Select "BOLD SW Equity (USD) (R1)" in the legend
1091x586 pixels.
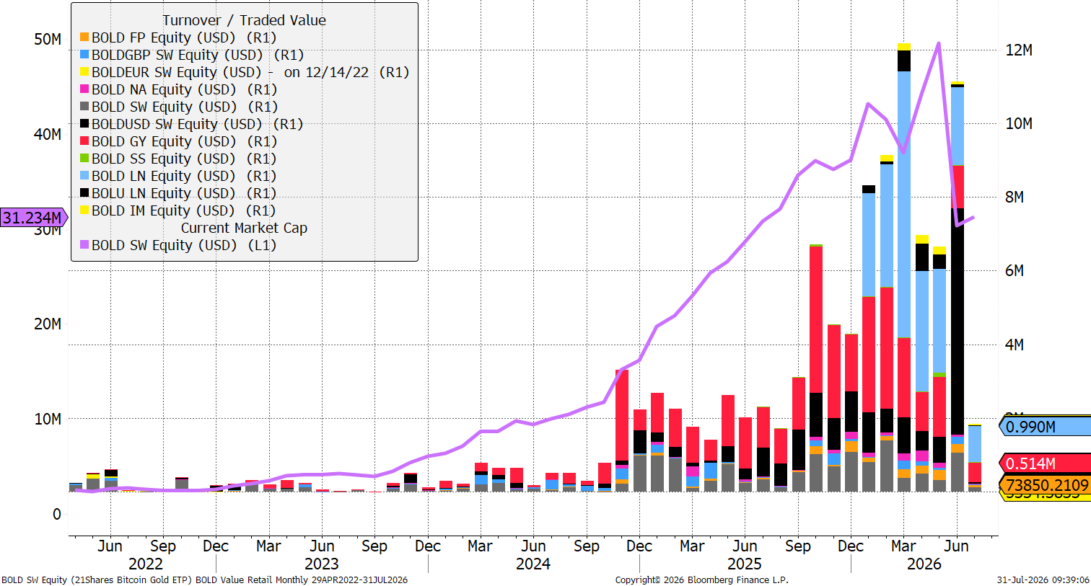pos(185,107)
